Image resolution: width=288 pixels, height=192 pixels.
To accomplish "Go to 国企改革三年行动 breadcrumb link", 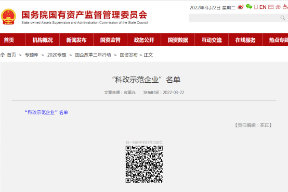I will click(x=93, y=55).
